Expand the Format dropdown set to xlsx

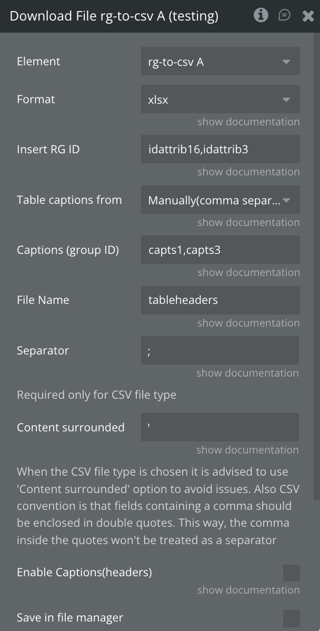coord(220,100)
